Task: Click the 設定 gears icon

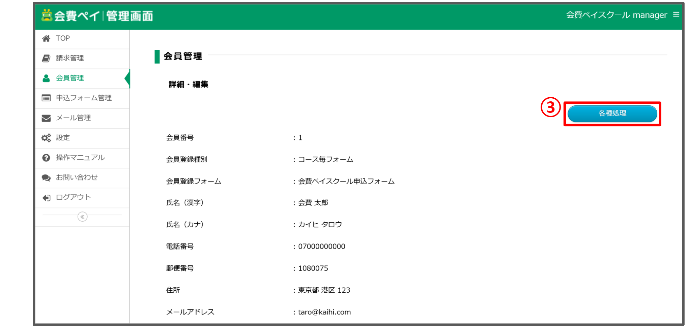Action: pyautogui.click(x=46, y=138)
